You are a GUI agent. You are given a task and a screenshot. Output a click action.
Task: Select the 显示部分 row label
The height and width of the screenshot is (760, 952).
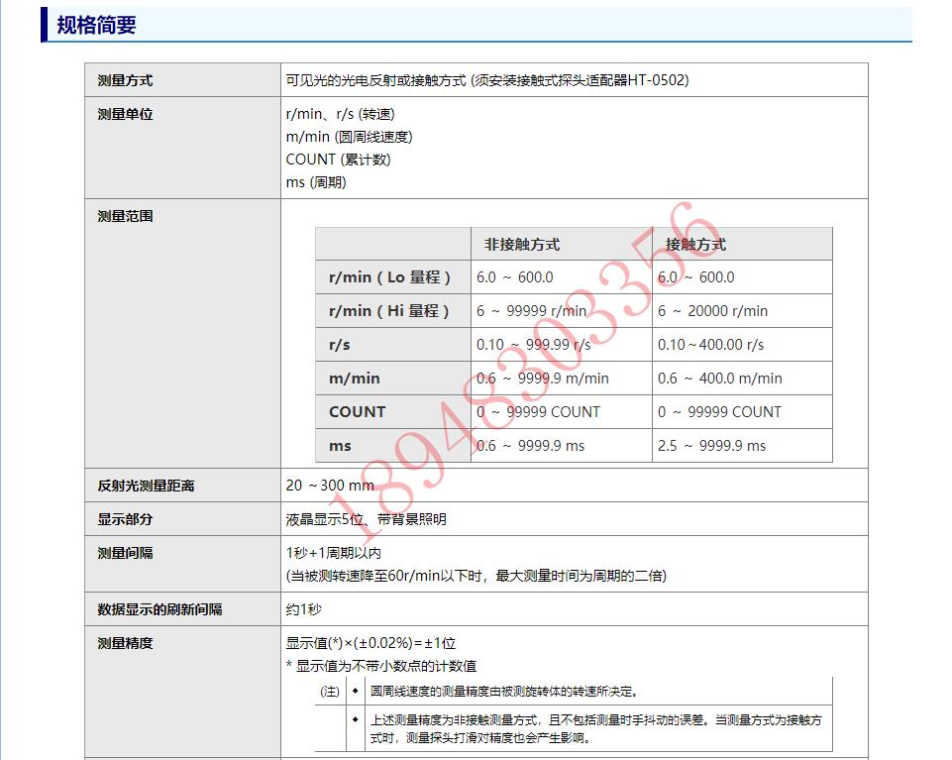point(125,519)
